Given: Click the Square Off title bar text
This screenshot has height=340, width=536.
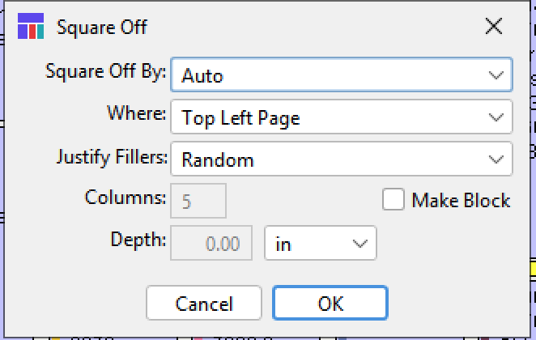Looking at the screenshot, I should pos(102,27).
